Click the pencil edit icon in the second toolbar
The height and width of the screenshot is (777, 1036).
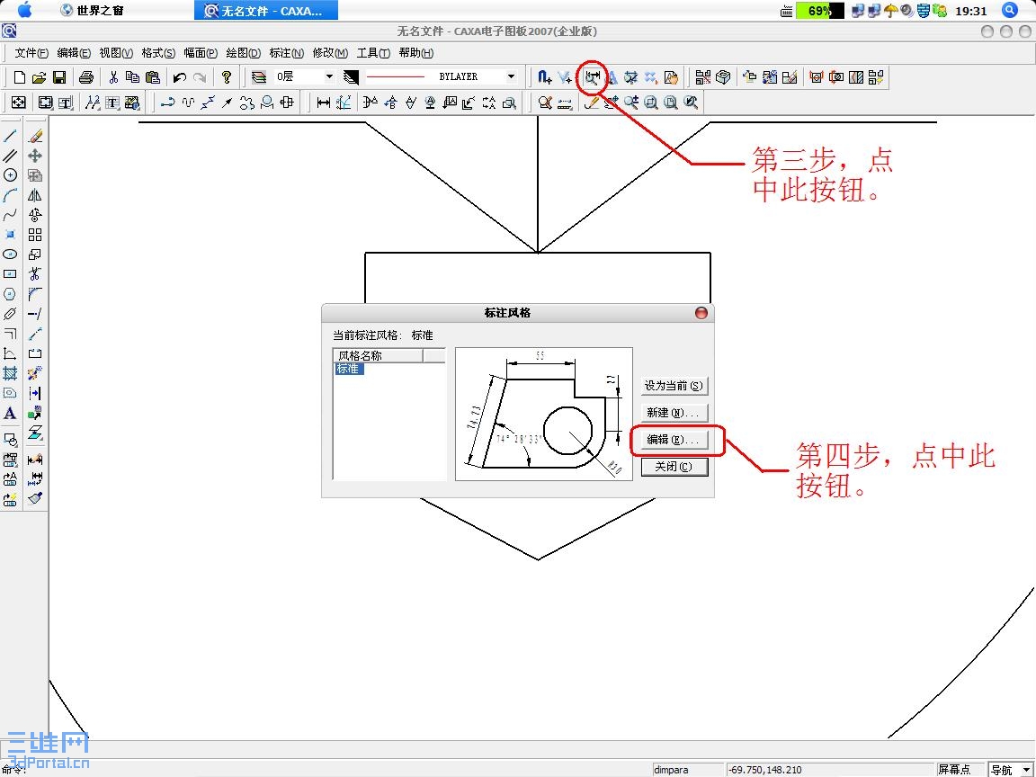pos(592,103)
